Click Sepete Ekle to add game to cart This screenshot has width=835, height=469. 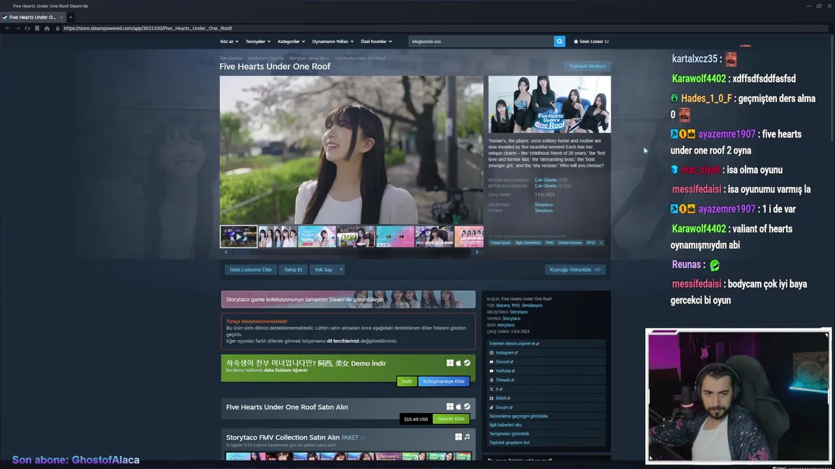[x=451, y=419]
